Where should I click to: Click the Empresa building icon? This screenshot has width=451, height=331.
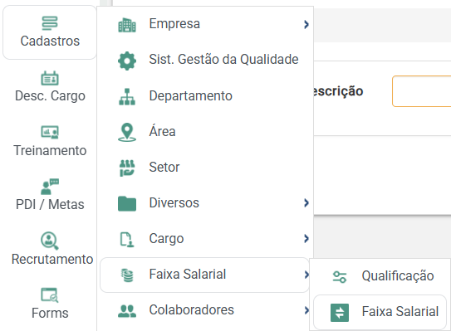click(127, 25)
